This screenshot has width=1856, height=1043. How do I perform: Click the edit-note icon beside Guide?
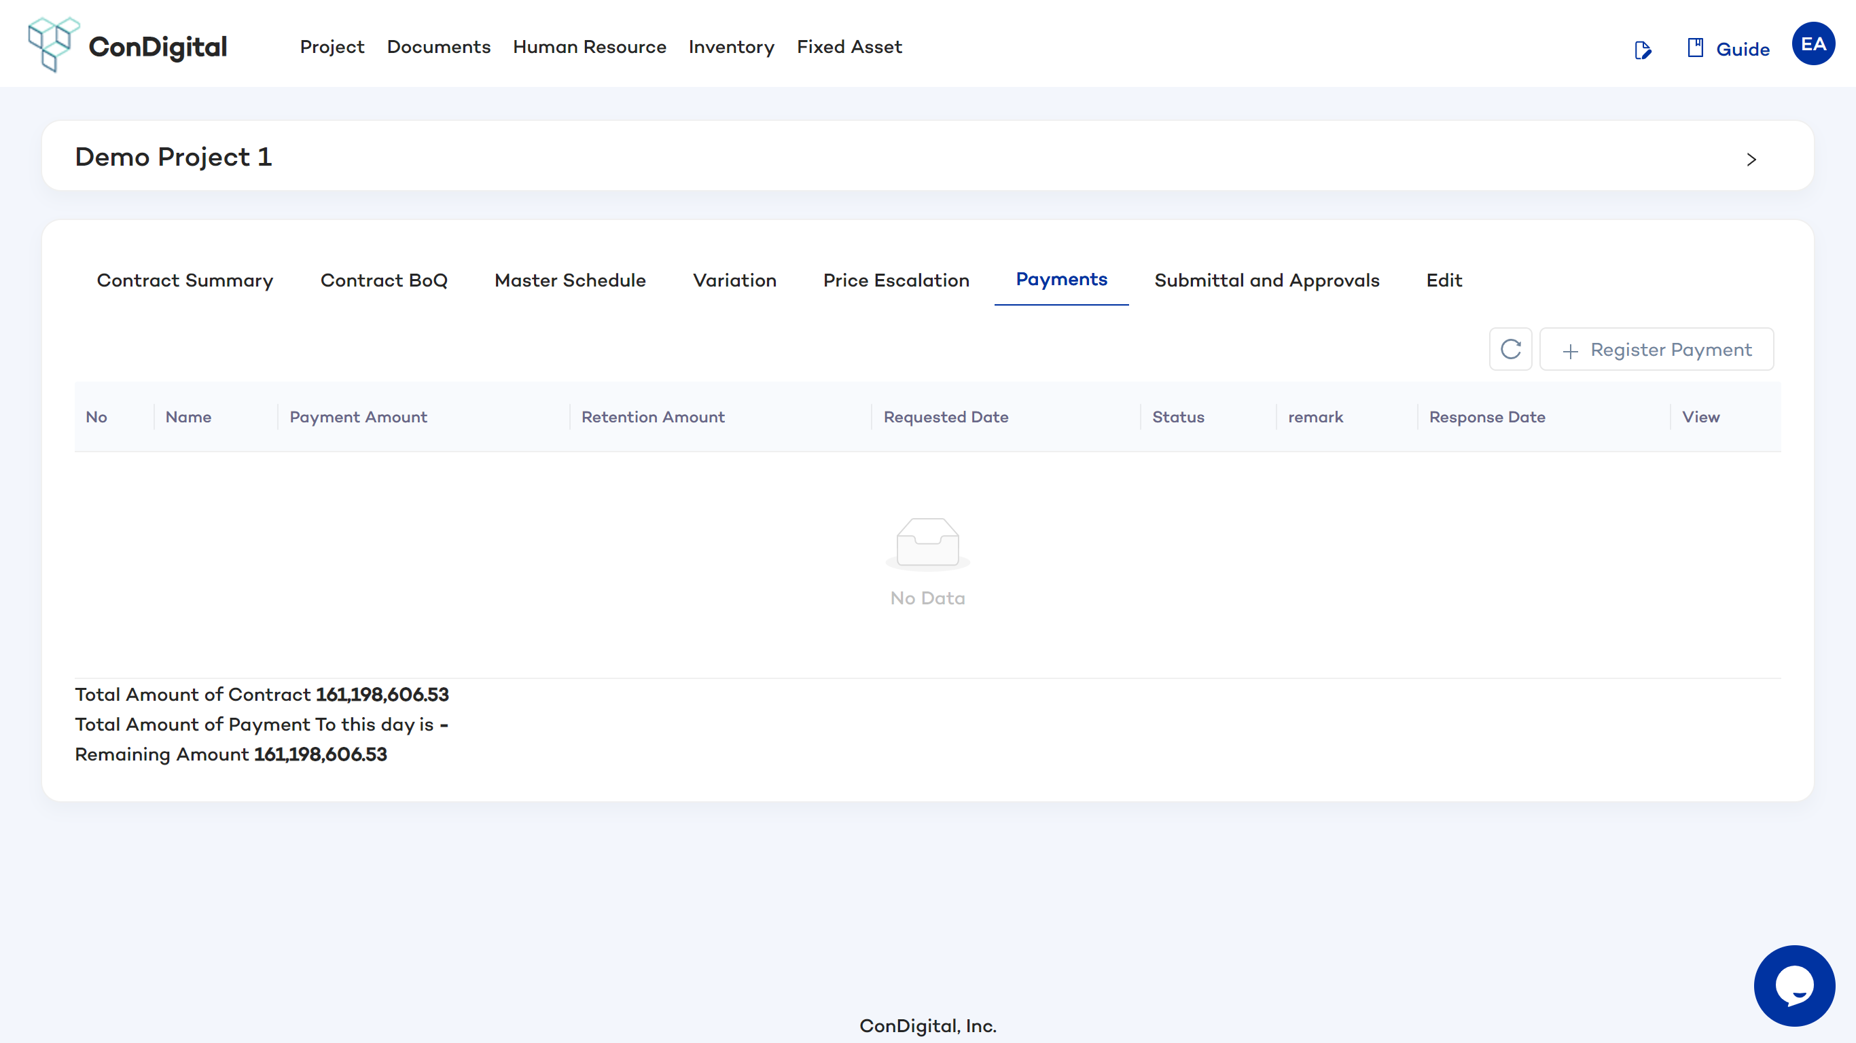[1642, 50]
